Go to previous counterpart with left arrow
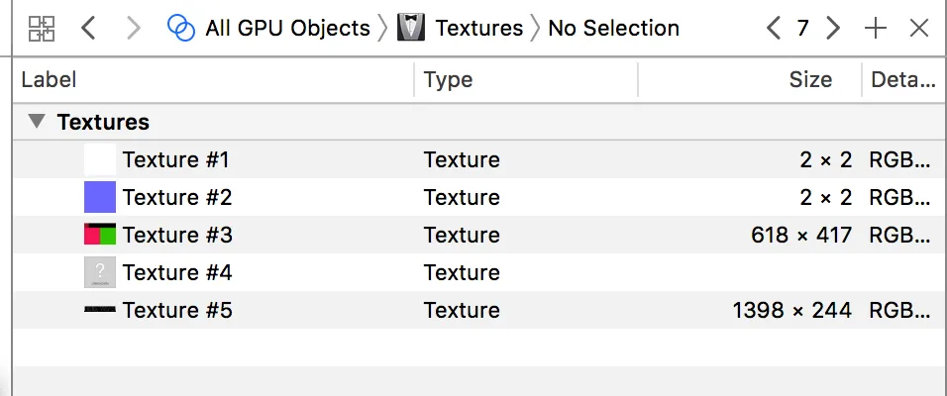Screen dimensions: 947x396 [x=773, y=28]
